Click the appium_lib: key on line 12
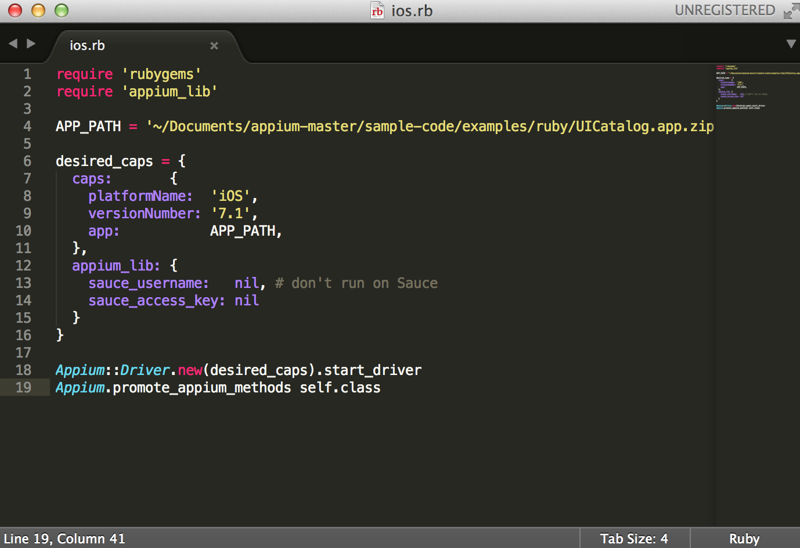800x548 pixels. coord(116,266)
